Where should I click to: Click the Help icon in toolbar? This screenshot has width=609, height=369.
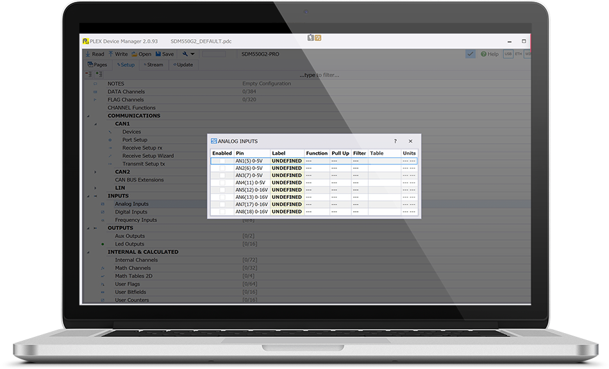(483, 54)
